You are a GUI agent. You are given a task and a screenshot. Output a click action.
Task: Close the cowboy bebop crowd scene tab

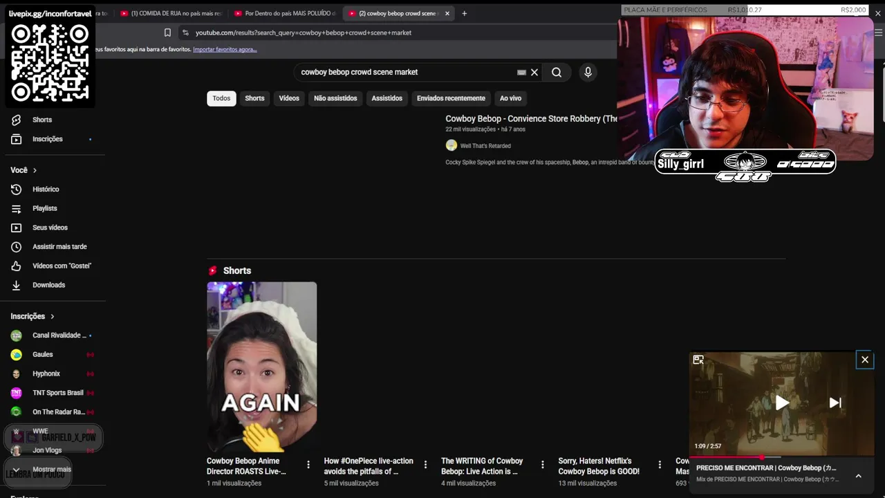[447, 13]
